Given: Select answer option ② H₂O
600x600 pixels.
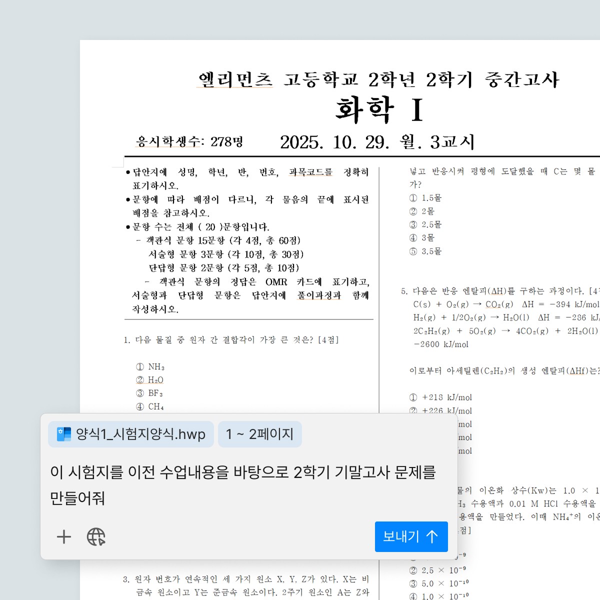Looking at the screenshot, I should click(149, 380).
